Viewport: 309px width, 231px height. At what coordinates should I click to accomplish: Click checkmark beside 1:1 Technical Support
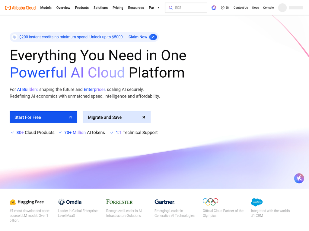[112, 133]
